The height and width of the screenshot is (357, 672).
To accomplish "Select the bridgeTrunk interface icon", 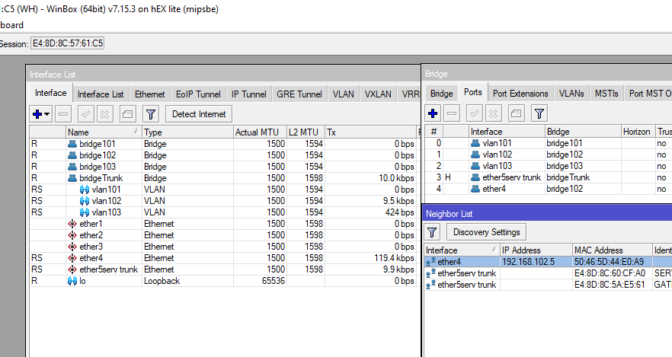I will [72, 178].
